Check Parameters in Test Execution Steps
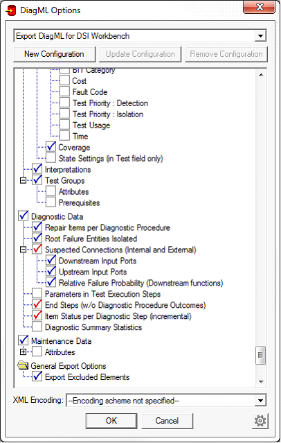The height and width of the screenshot is (443, 281). pyautogui.click(x=37, y=294)
